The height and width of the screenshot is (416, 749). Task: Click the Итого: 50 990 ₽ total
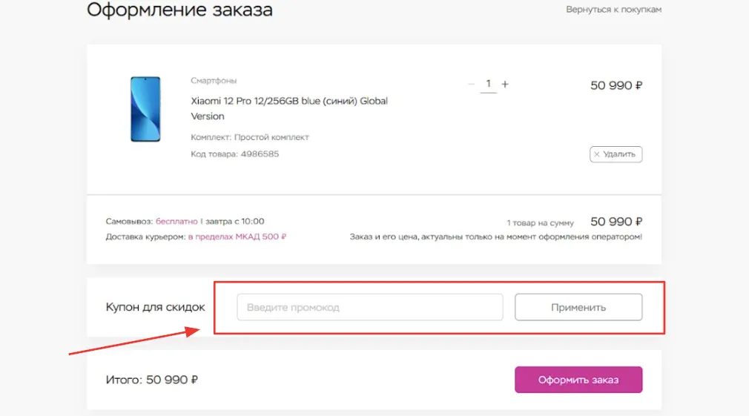point(151,380)
